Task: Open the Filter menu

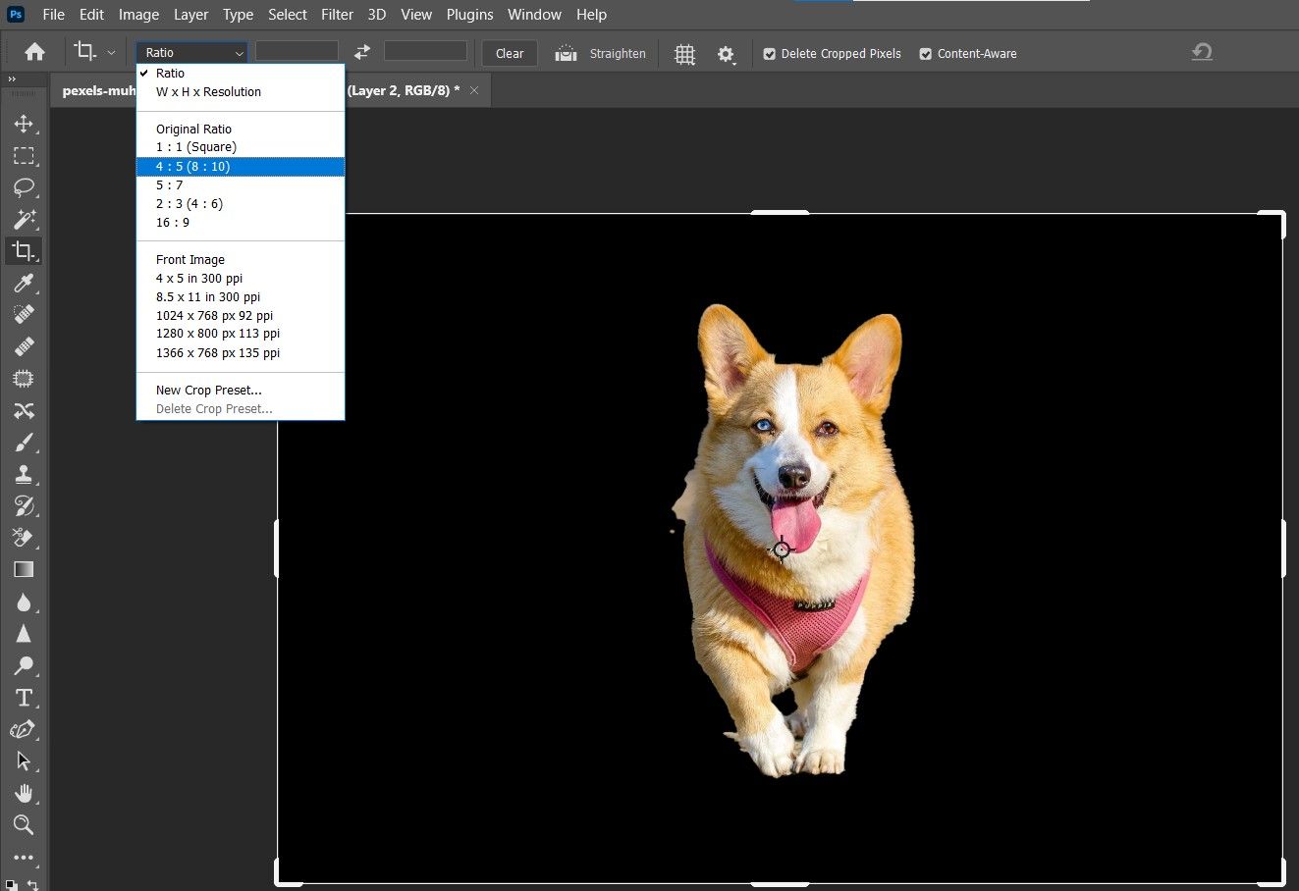Action: pyautogui.click(x=337, y=15)
